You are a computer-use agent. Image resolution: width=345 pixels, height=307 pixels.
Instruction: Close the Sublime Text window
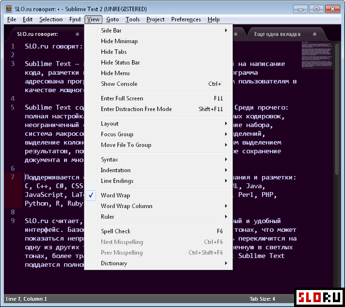332,9
